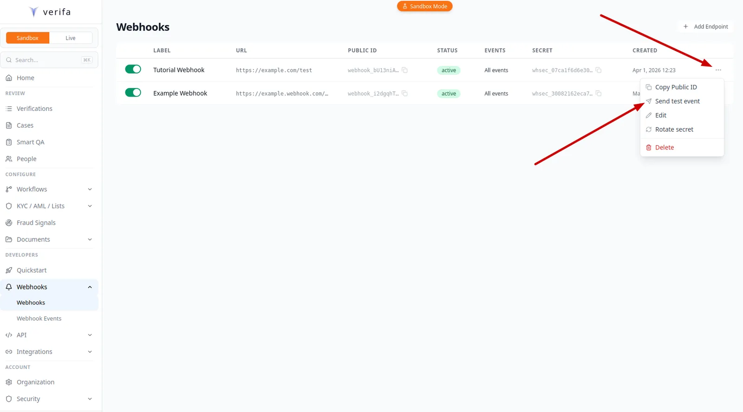Click the Tutorial Webhook URL cell
Viewport: 743px width, 412px height.
[274, 71]
